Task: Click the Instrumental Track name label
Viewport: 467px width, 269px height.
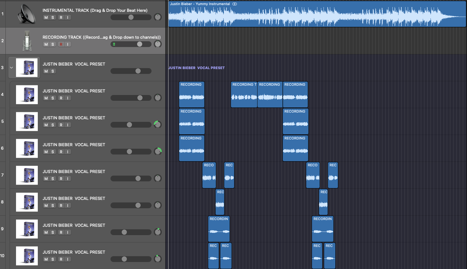Action: pos(95,10)
